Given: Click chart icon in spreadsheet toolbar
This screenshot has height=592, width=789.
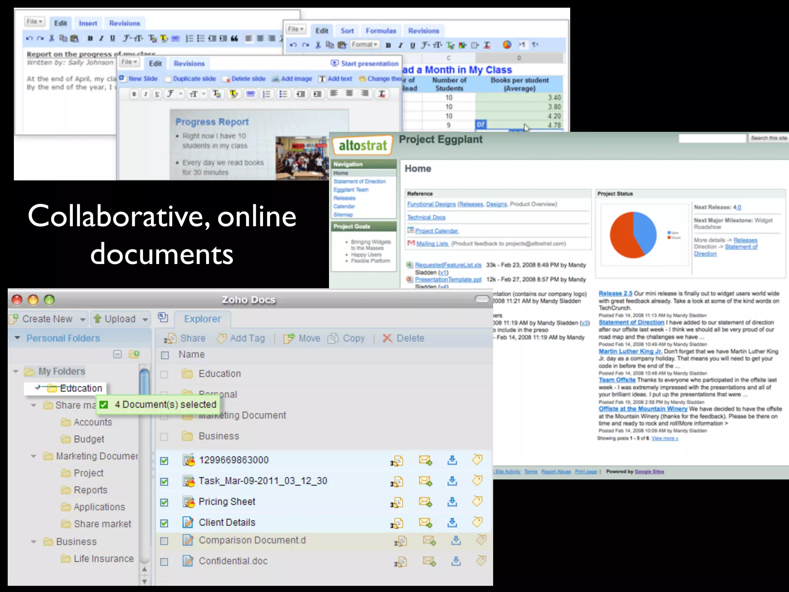Looking at the screenshot, I should pos(507,45).
